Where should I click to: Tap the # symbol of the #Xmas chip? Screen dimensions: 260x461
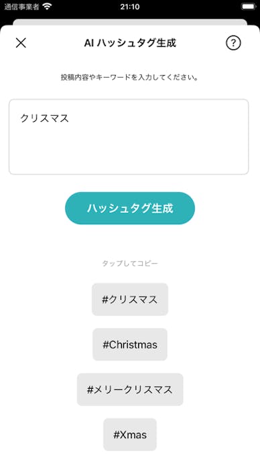tap(117, 435)
